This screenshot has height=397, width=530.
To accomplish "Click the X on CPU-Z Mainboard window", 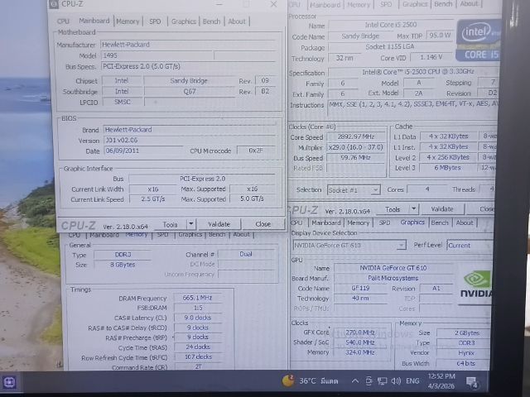I will tap(274, 4).
